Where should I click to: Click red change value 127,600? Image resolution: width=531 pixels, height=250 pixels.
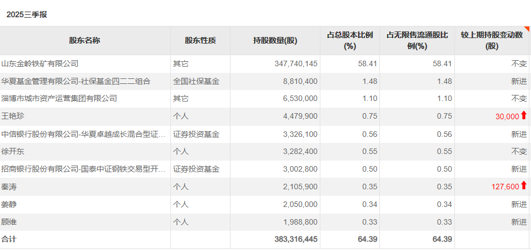pos(505,187)
